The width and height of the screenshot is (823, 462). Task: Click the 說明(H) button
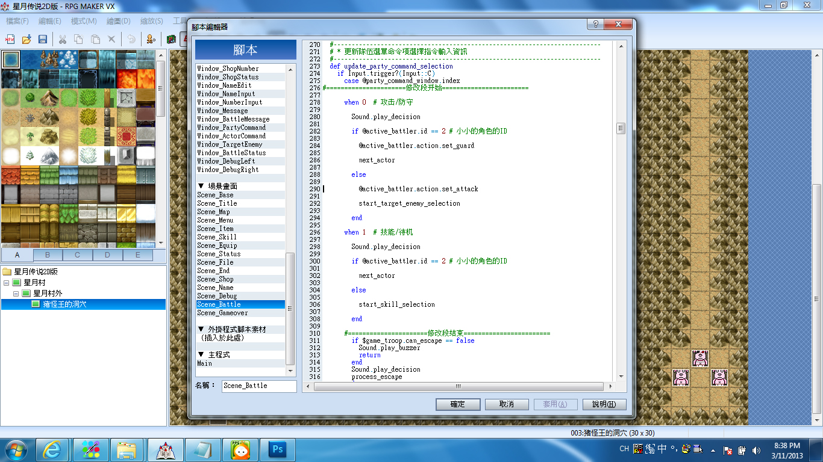[604, 404]
